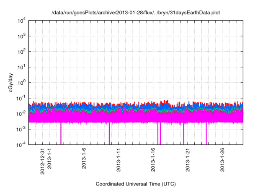268x188 pixels.
Task: Click the 2013-1-26 date label
Action: coord(222,160)
